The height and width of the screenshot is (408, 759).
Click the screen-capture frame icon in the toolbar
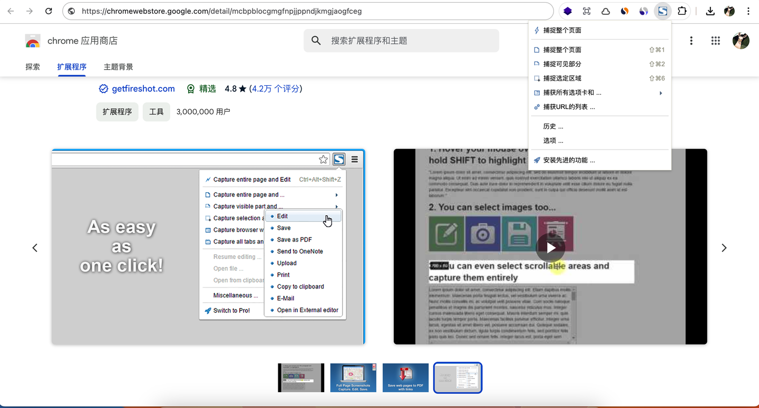tap(586, 11)
